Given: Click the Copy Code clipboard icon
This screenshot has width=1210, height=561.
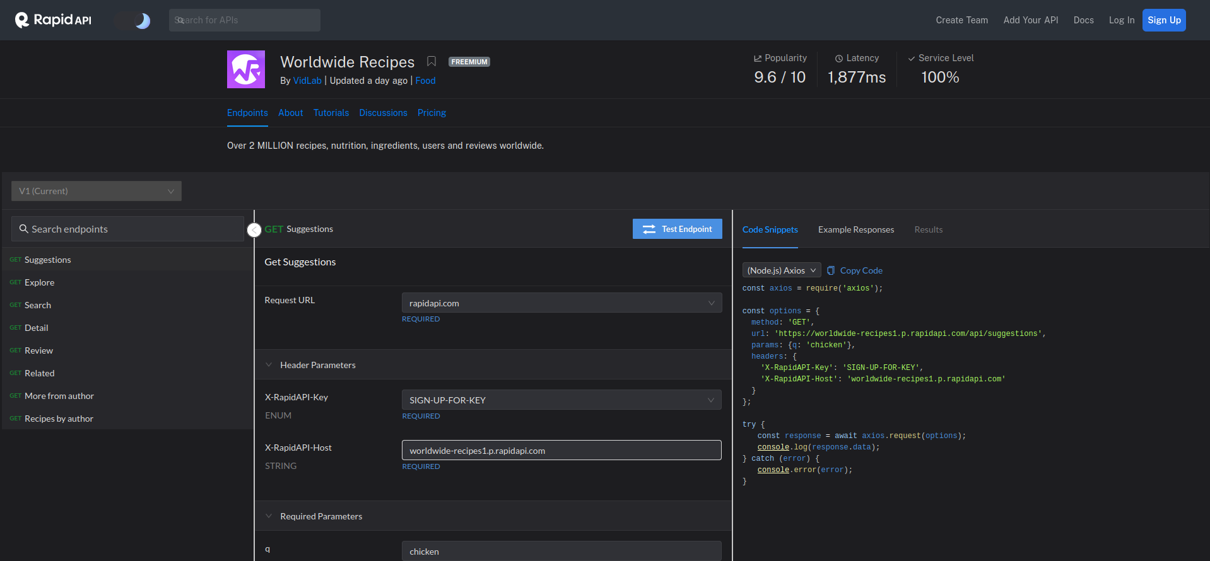Looking at the screenshot, I should (x=831, y=270).
